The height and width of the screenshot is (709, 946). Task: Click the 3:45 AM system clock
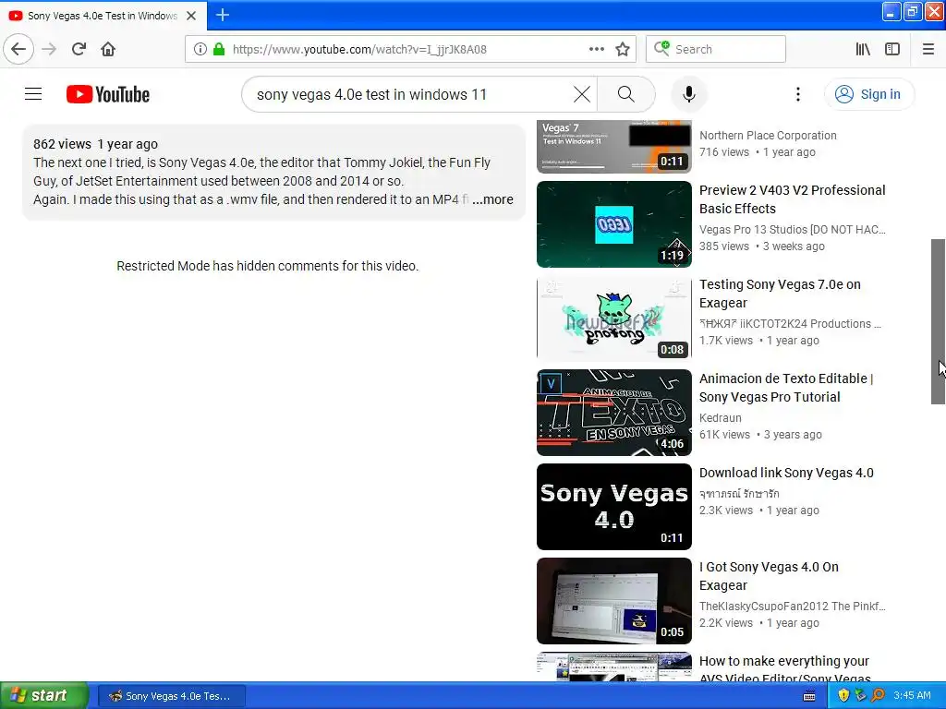coord(912,695)
